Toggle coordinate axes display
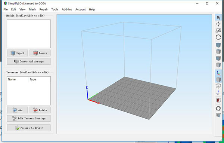224x143 pixels. pyautogui.click(x=218, y=73)
